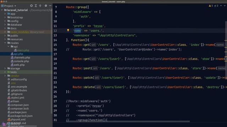Open .env.example file
Image resolution: width=227 pixels, height=127 pixels.
(x=19, y=87)
